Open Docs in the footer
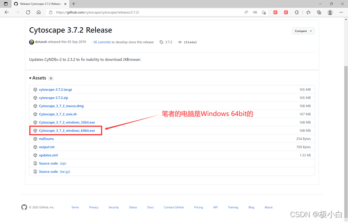The image size is (348, 222). pos(150,208)
